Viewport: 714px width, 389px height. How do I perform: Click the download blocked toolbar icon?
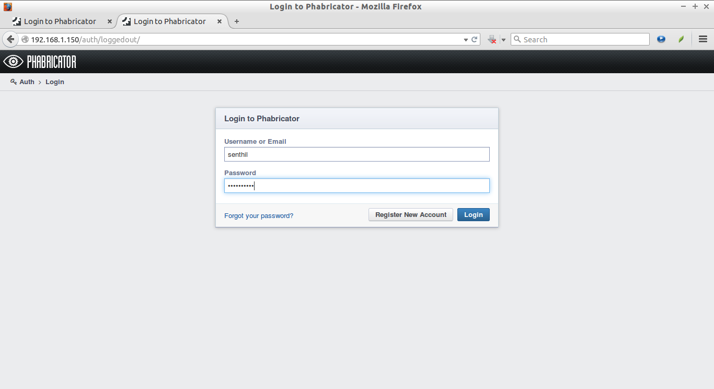(x=492, y=39)
